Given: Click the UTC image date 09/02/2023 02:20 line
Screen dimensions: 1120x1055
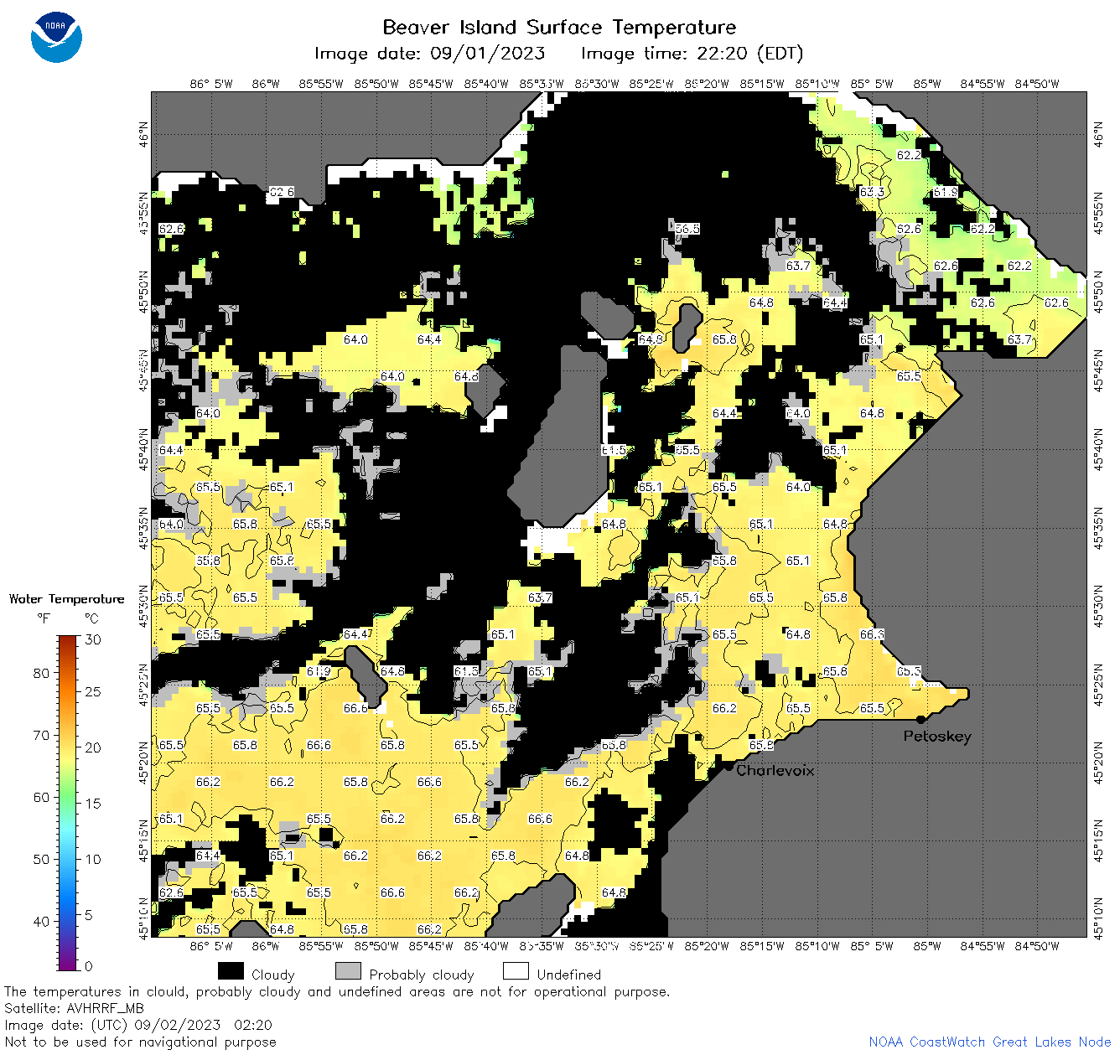Looking at the screenshot, I should pyautogui.click(x=138, y=1025).
